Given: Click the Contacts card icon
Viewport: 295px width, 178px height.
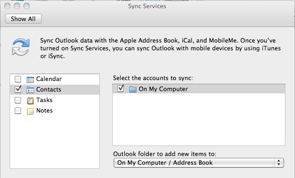Looking at the screenshot, I should (30, 90).
